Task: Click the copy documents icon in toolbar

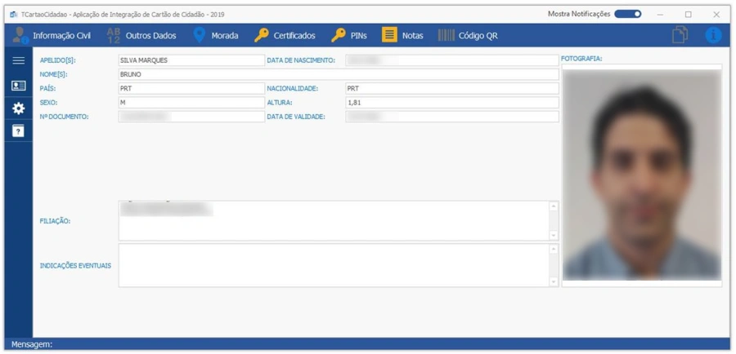Action: [680, 35]
